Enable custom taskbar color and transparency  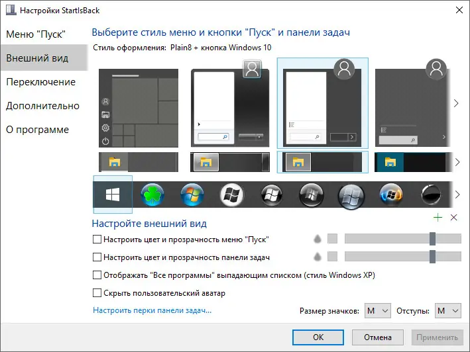click(x=97, y=257)
